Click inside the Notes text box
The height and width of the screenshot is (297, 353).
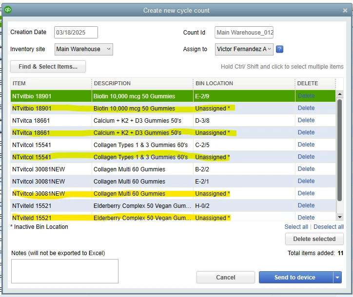pyautogui.click(x=65, y=271)
